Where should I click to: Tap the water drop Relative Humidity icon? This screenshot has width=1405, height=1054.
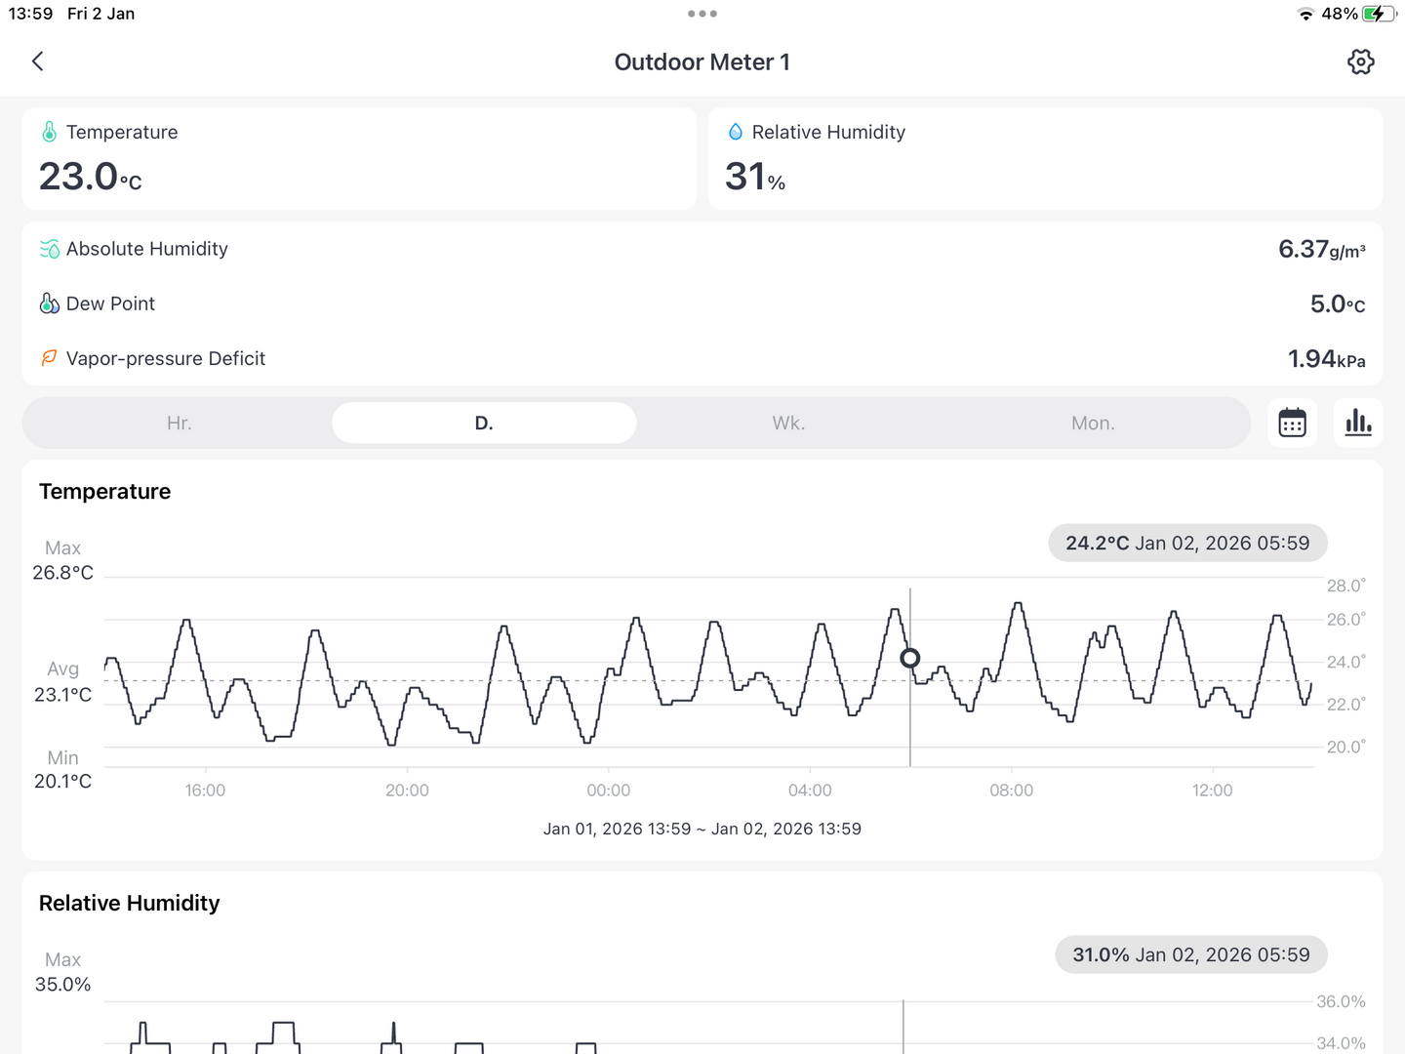click(x=736, y=132)
